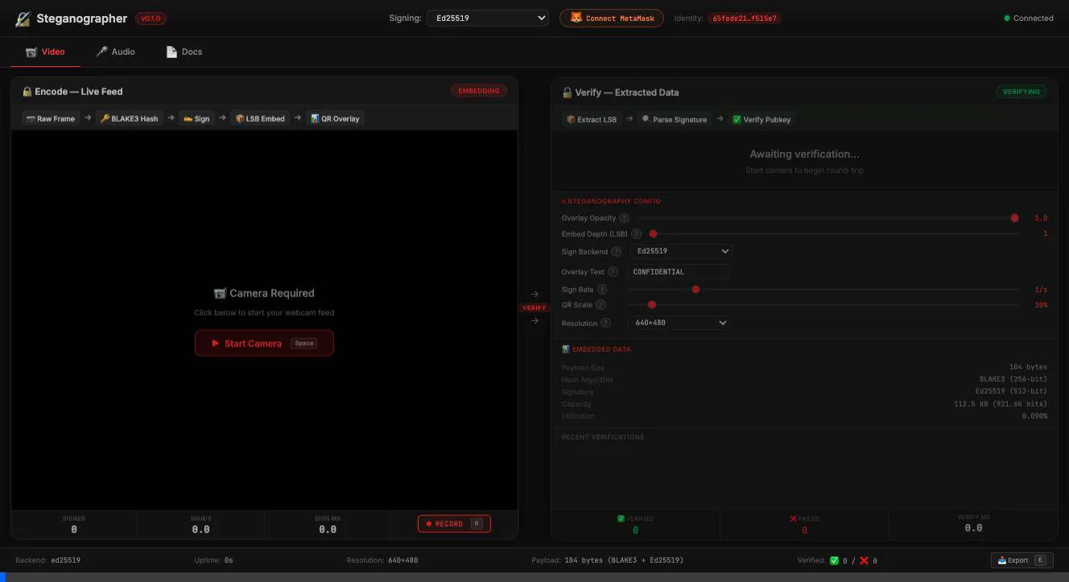Click the green Connected status dot
This screenshot has height=582, width=1069.
pyautogui.click(x=1006, y=19)
